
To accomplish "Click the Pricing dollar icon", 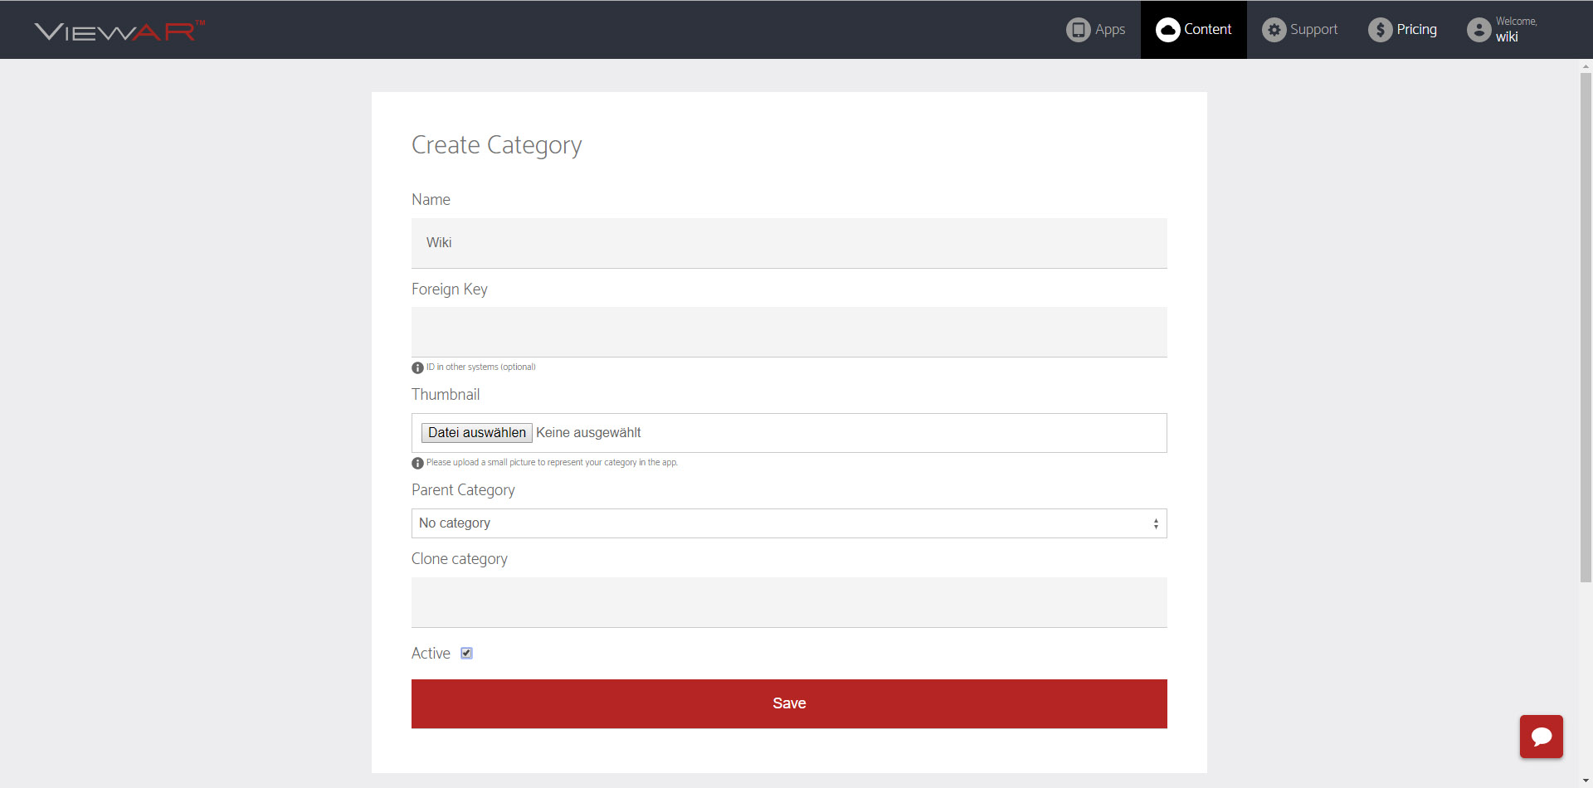I will click(x=1380, y=30).
